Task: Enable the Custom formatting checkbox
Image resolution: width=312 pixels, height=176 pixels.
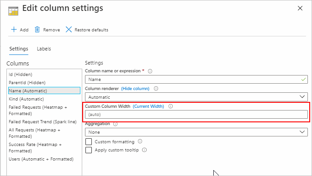Action: coord(89,142)
